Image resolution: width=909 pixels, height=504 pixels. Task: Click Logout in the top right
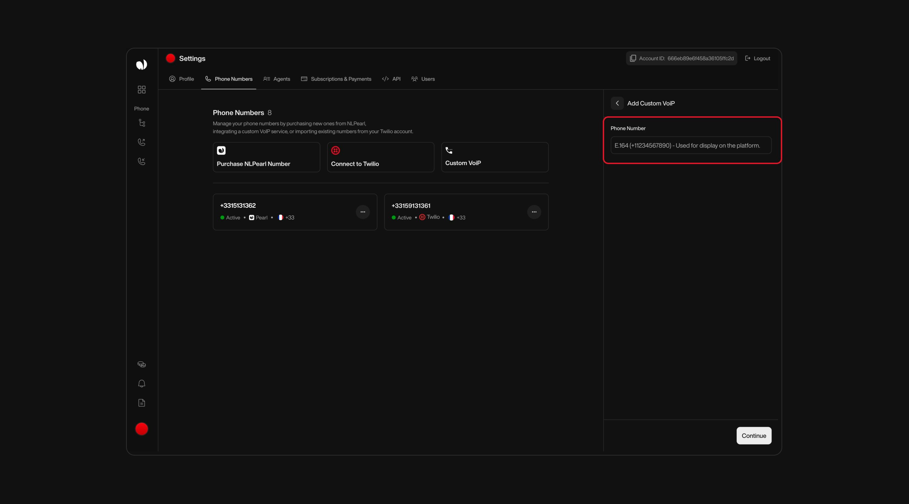758,58
